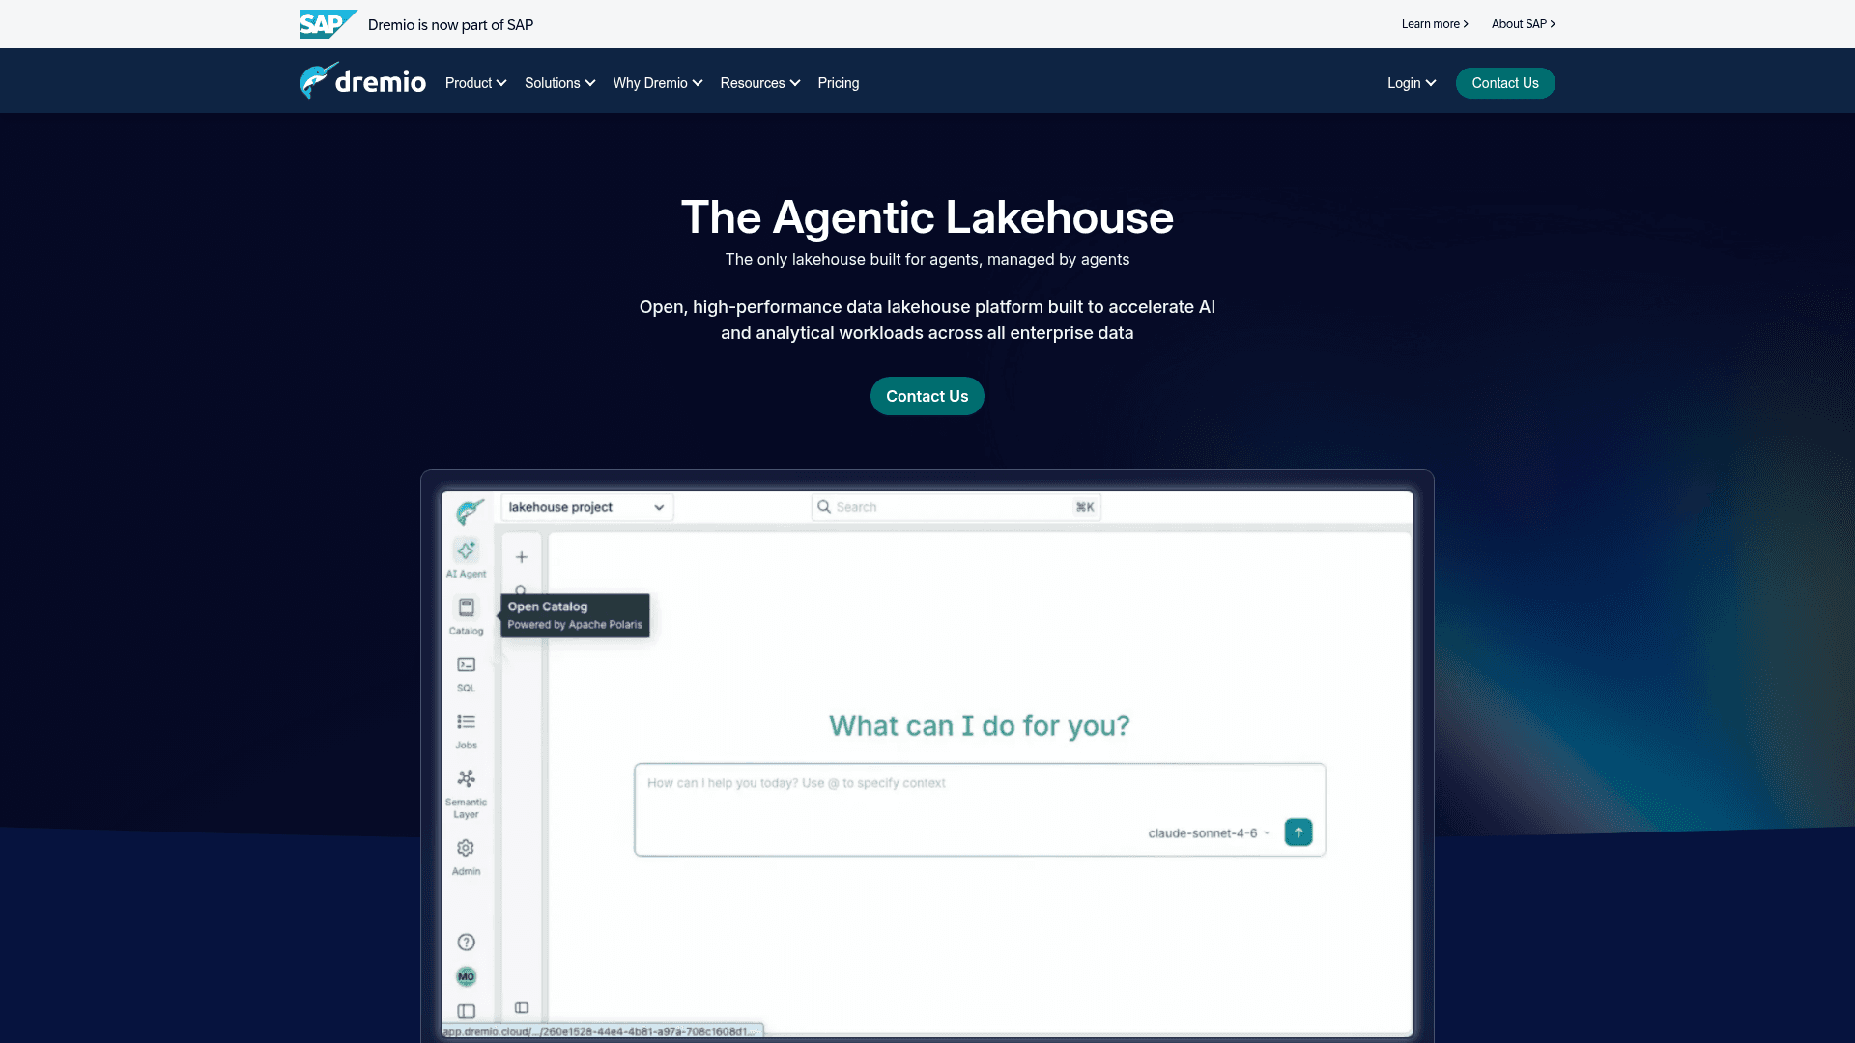Click the 'Dremio is now part of SAP' text

click(450, 25)
